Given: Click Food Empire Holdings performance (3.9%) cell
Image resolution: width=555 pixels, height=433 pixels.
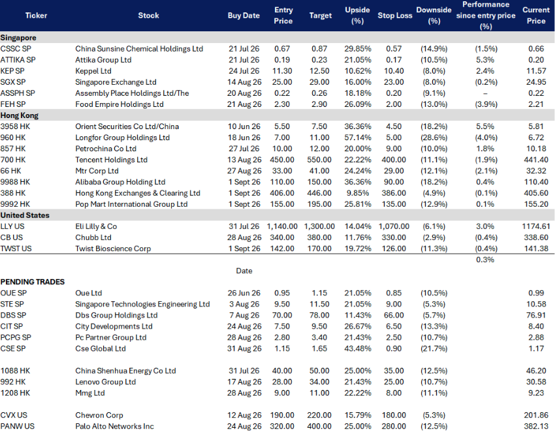Looking at the screenshot, I should (x=486, y=104).
